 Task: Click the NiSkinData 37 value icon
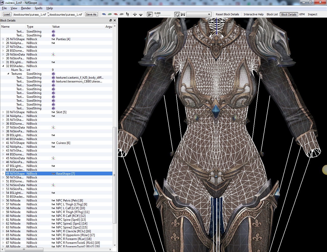(x=53, y=128)
